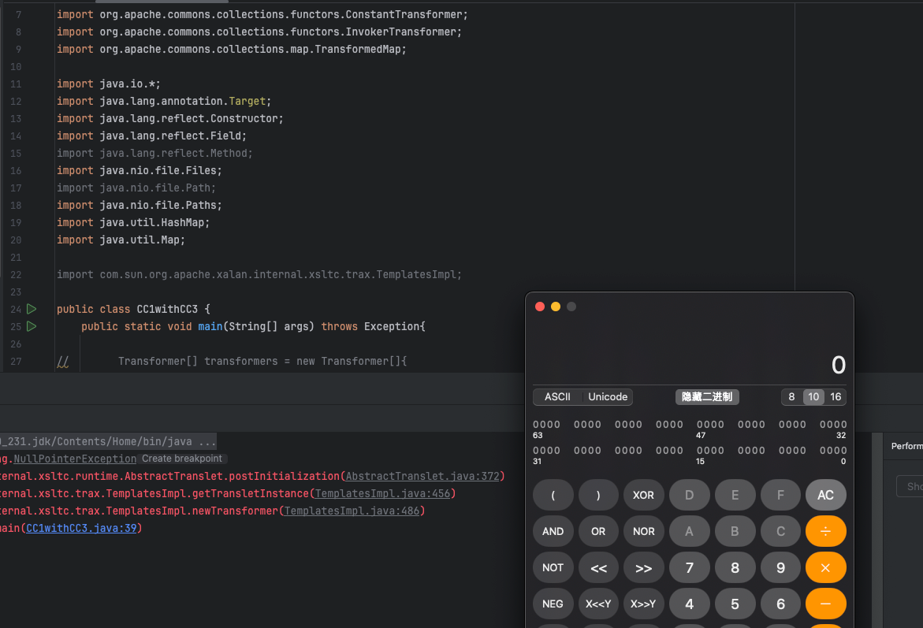Select base 16 hexadecimal mode
Image resolution: width=923 pixels, height=628 pixels.
836,396
